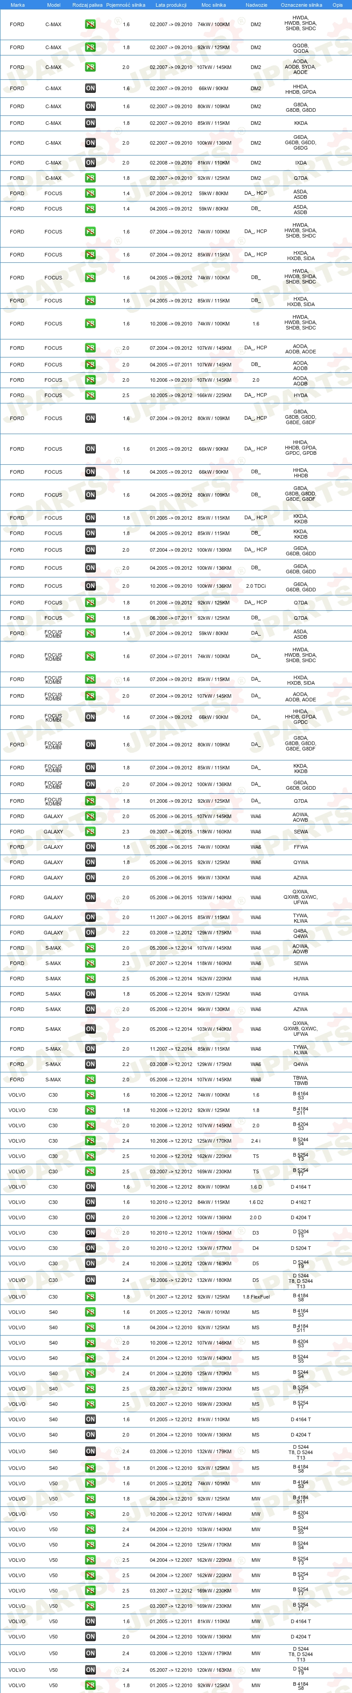This screenshot has height=1693, width=352.
Task: Select the PB petrol icon for Focus 2.5 HYDA
Action: click(90, 395)
